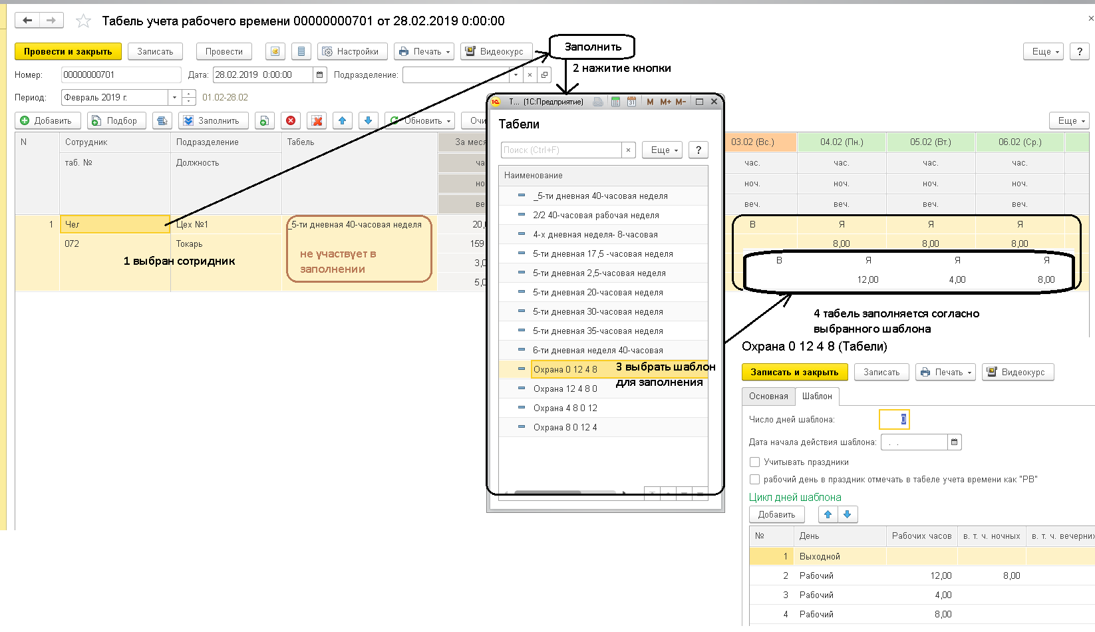Move template cycle day down with arrow
This screenshot has width=1095, height=632.
(847, 514)
